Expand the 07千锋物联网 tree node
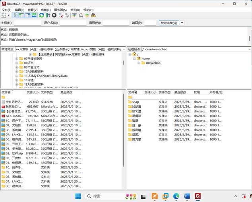The width and height of the screenshot is (252, 202). 17,59
